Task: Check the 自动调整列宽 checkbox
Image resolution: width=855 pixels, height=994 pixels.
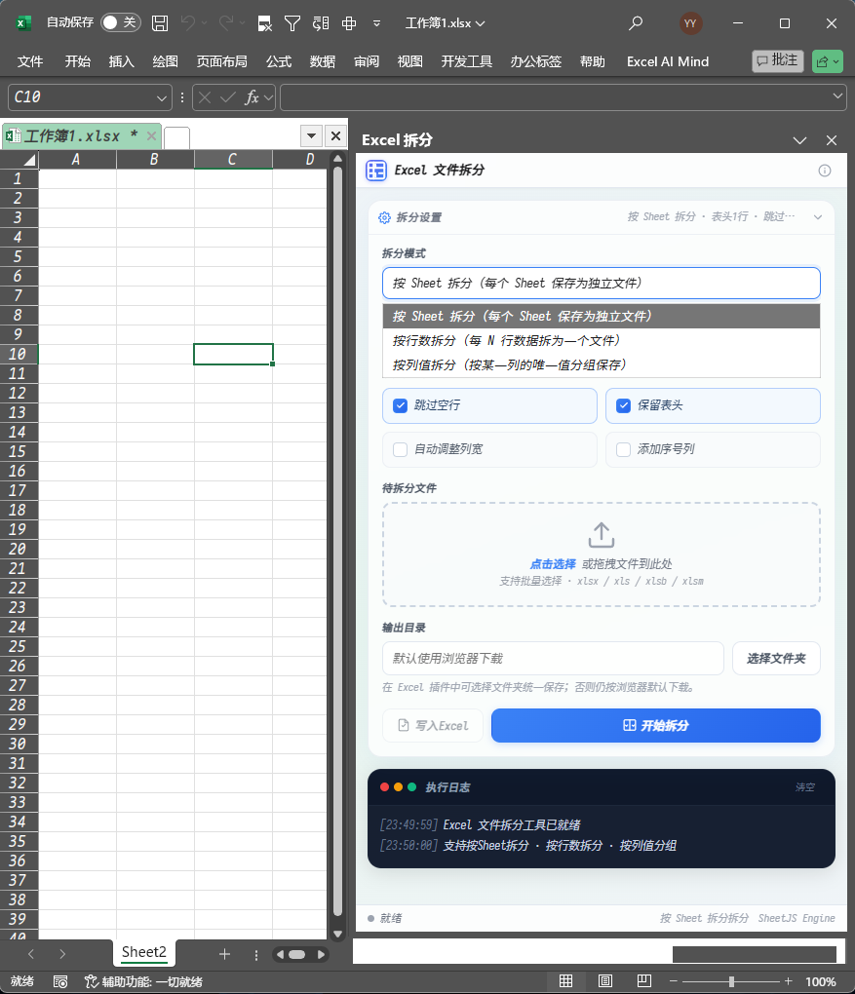Action: point(401,449)
